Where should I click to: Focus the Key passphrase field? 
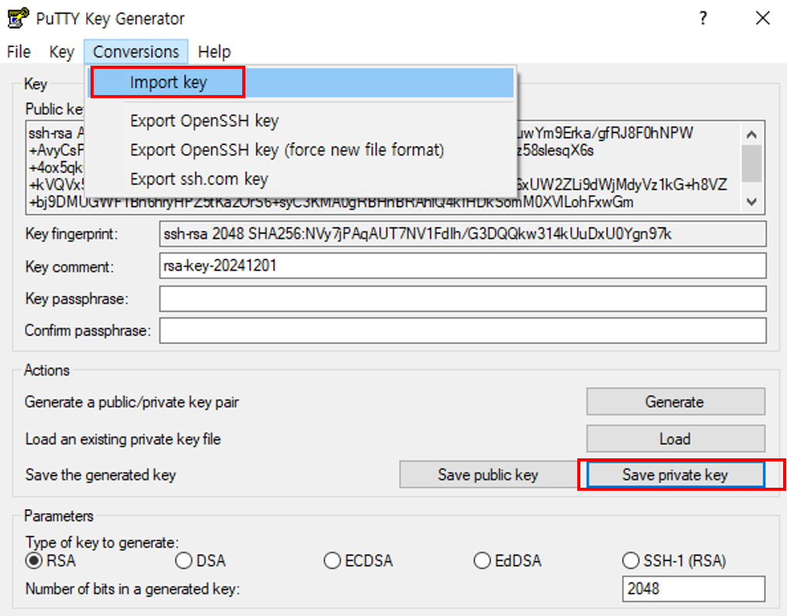[x=462, y=299]
